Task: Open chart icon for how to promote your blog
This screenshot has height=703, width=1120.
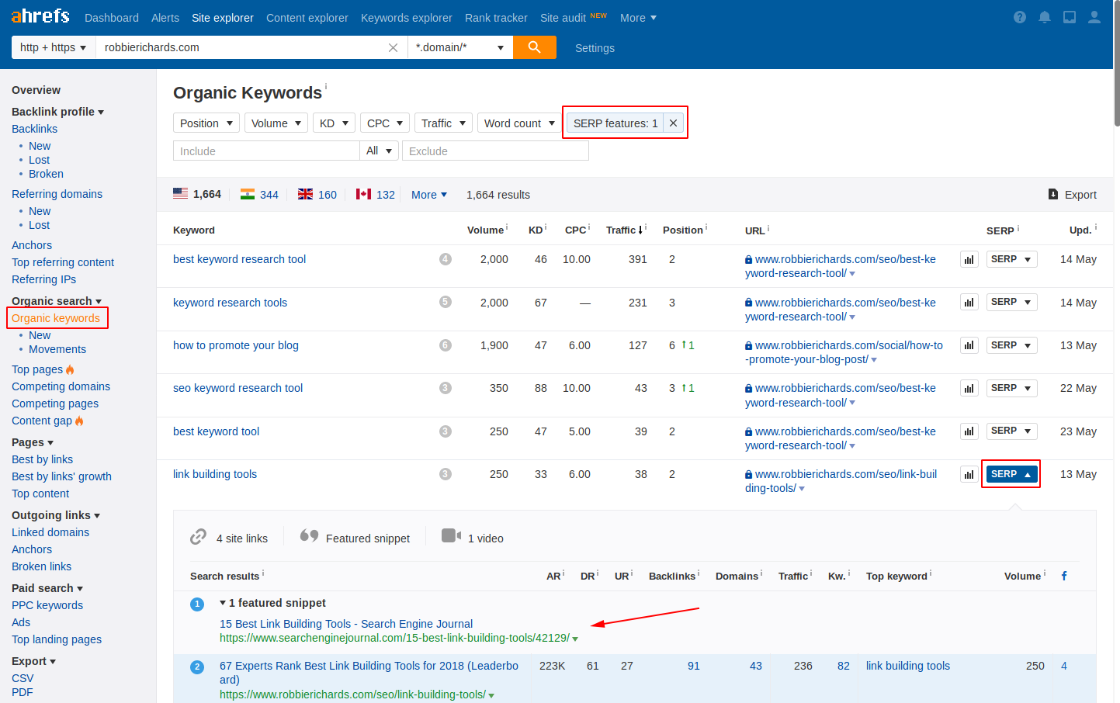Action: point(969,345)
